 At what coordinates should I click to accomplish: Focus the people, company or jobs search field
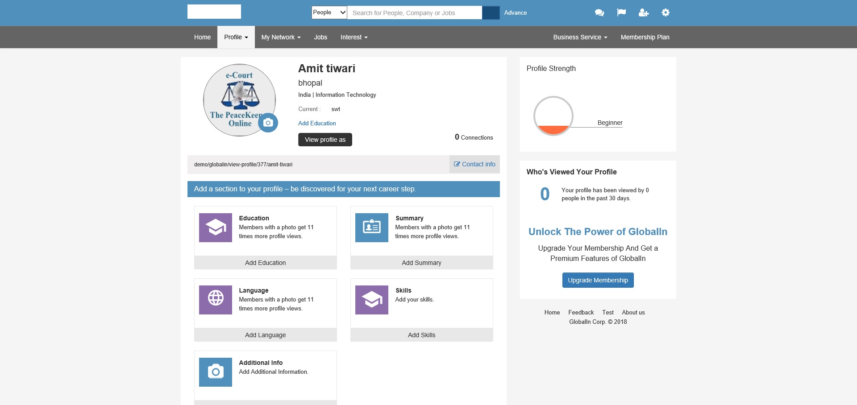(414, 13)
